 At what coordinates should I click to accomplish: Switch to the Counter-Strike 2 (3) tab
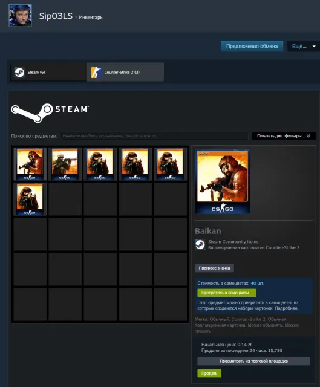pyautogui.click(x=125, y=72)
